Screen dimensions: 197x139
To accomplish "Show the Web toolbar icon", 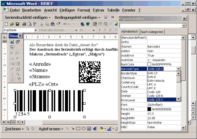I will tap(88, 24).
